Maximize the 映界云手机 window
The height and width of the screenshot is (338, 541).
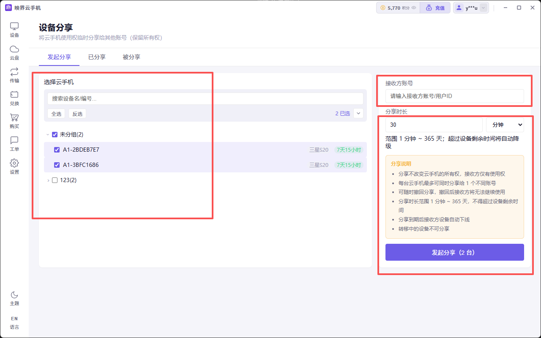519,8
